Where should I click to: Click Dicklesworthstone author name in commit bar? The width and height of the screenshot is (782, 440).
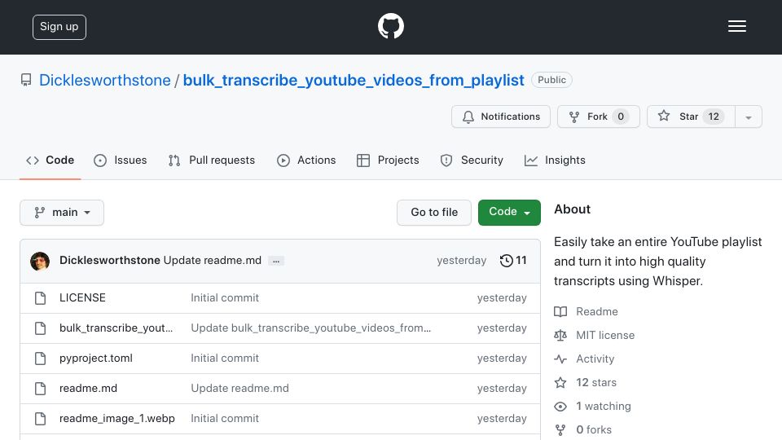(110, 261)
